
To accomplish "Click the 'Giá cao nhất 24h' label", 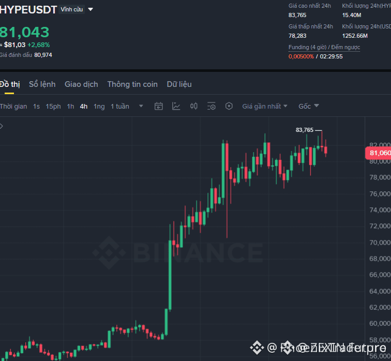I will [310, 6].
